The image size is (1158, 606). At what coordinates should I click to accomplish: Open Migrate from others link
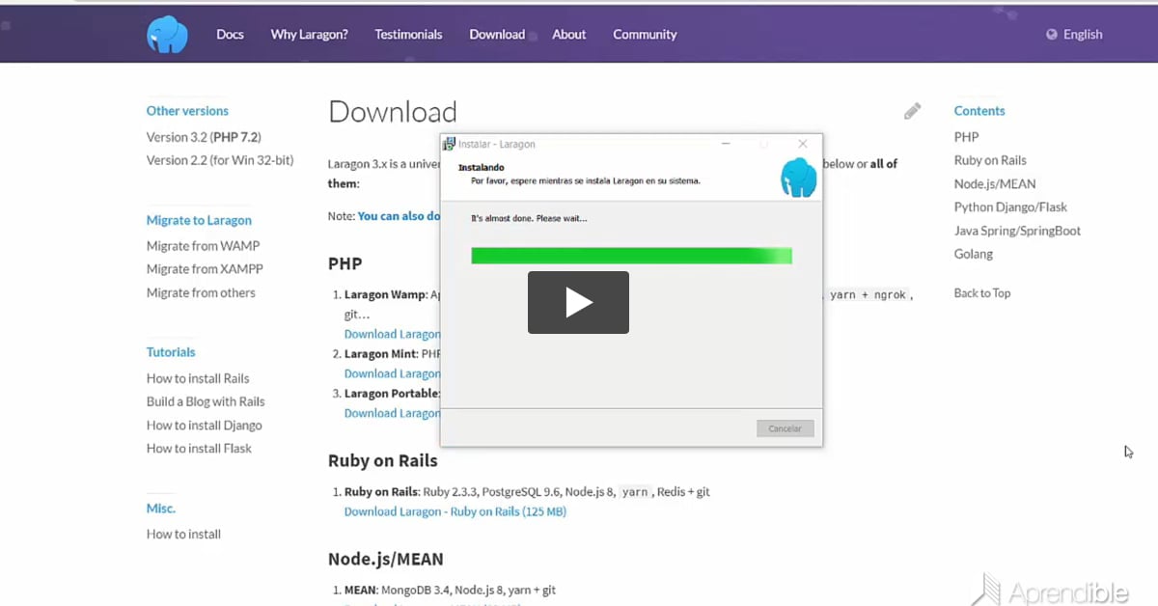tap(201, 292)
